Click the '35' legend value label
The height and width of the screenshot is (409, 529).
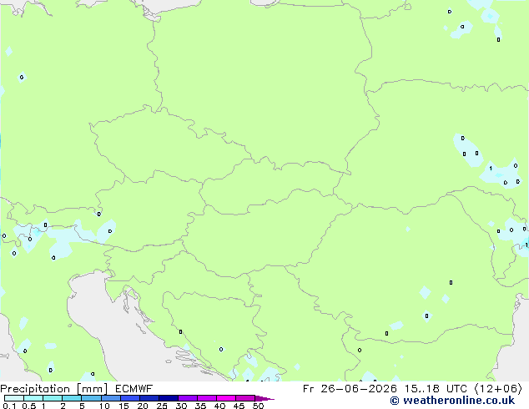(x=200, y=406)
